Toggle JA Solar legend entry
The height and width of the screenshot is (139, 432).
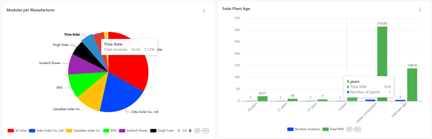(17, 131)
